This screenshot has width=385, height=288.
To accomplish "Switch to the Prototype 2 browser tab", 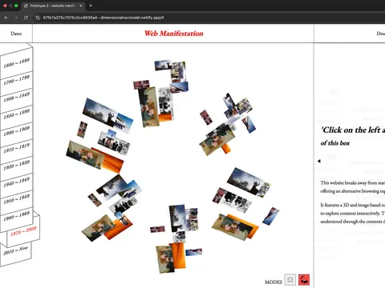I will coord(53,6).
